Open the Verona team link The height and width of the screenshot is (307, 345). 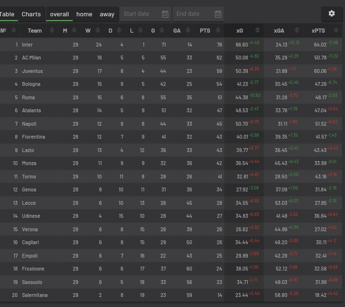(30, 229)
